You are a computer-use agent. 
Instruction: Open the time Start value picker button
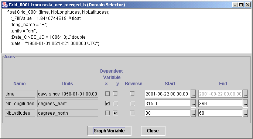pos(193,94)
